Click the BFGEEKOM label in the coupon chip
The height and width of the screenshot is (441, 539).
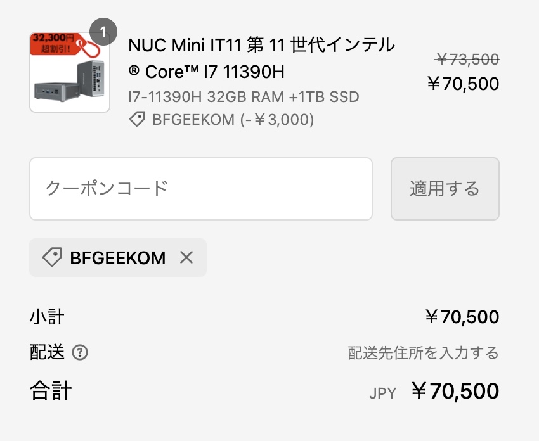click(117, 258)
